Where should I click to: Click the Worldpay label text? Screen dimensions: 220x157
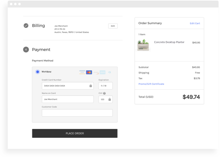tap(46, 72)
